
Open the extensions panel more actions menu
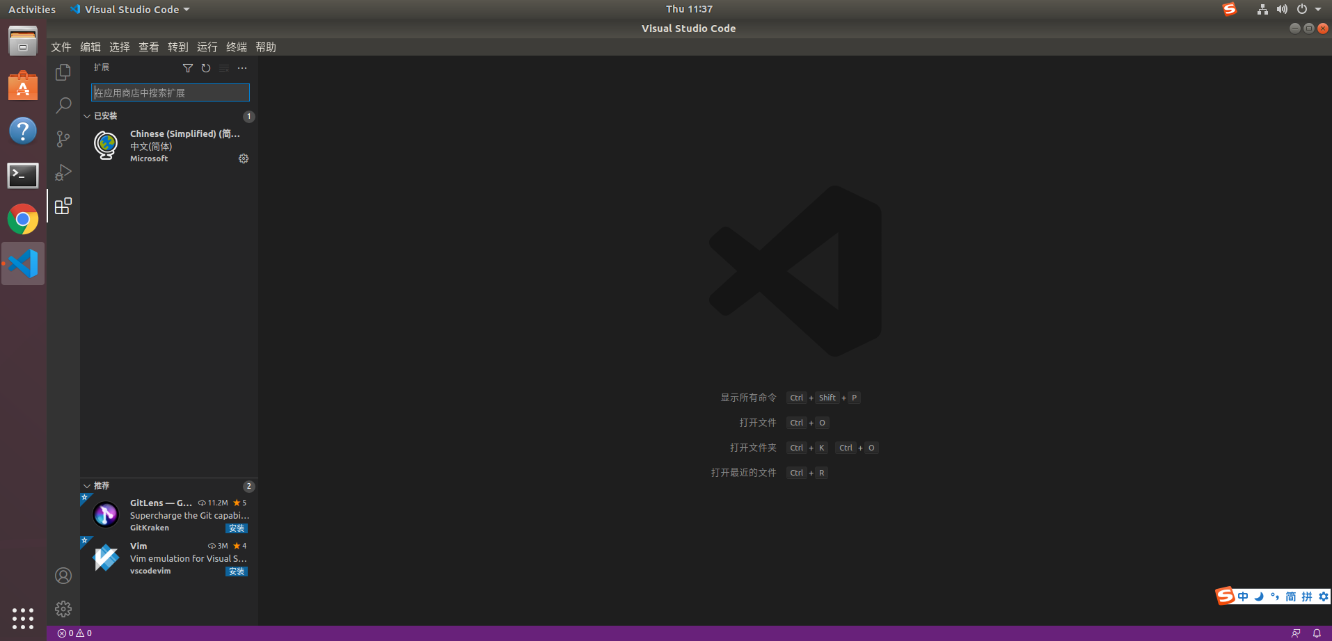pyautogui.click(x=242, y=68)
